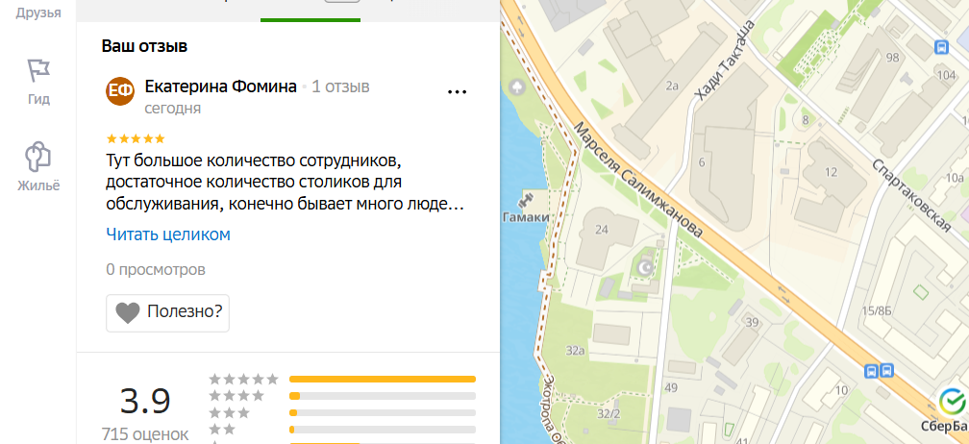Click the two-star row label in rating breakdown
Viewport: 969px width, 444px height.
pos(222,429)
